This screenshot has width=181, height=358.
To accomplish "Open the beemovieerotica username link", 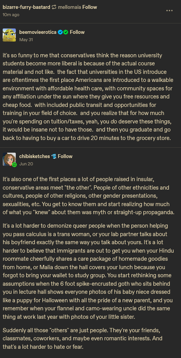I will pyautogui.click(x=38, y=32).
